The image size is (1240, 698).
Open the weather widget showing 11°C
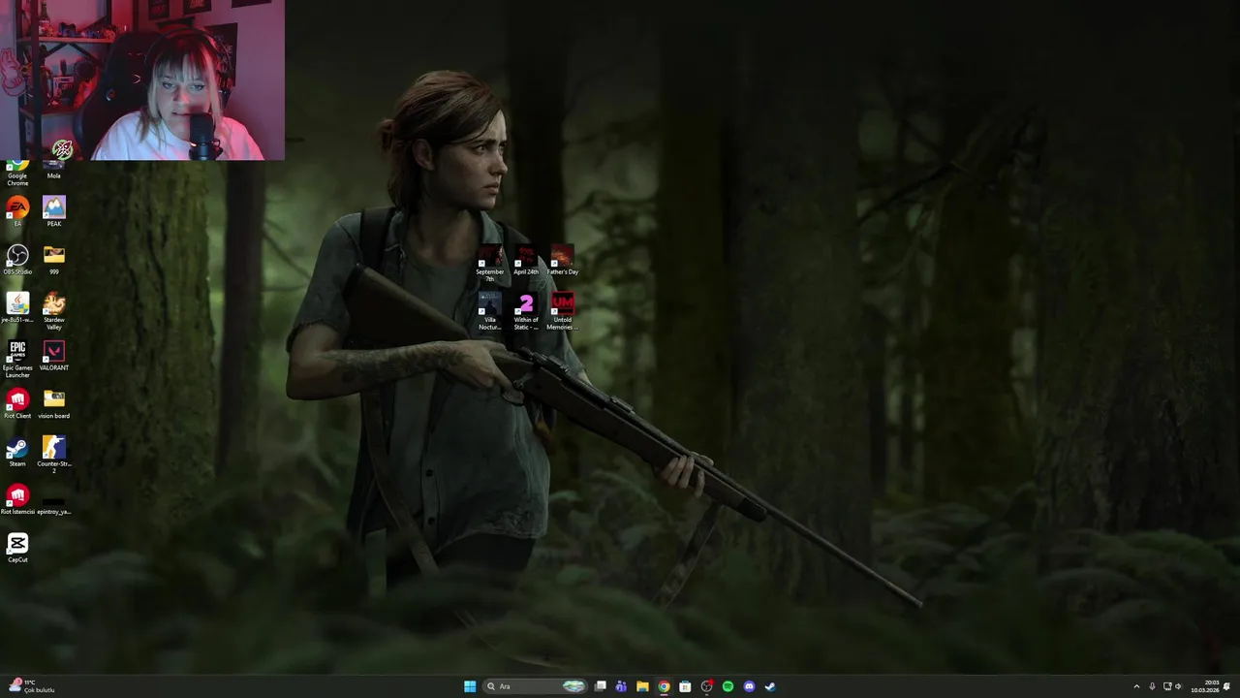click(x=31, y=686)
